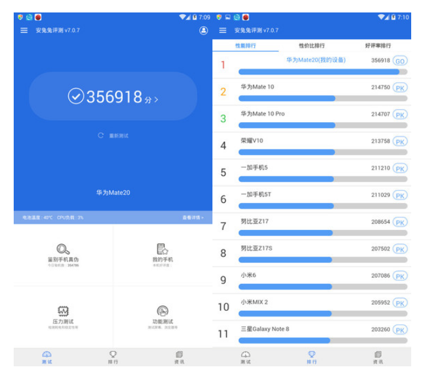
Task: Open 功能测试 function test
Action: [x=163, y=316]
